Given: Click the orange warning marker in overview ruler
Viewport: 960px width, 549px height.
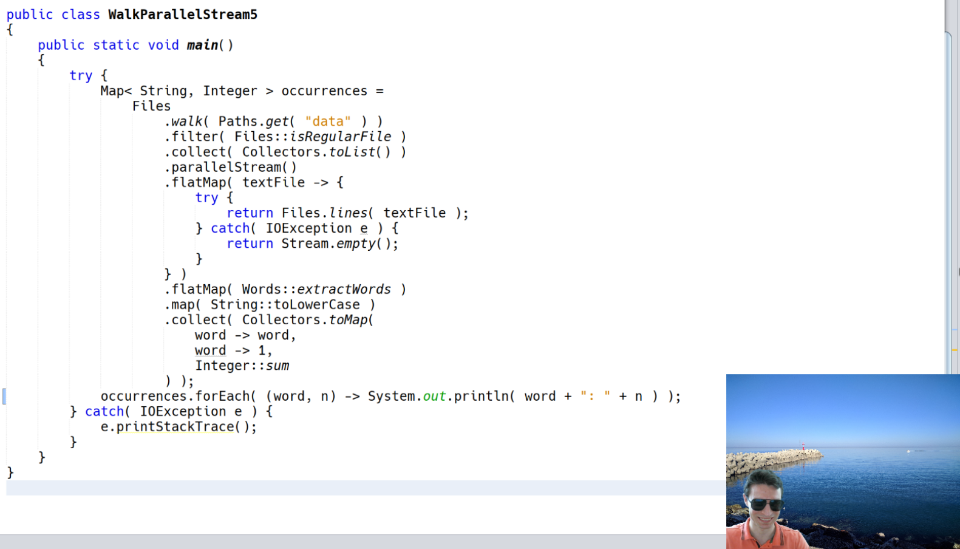Looking at the screenshot, I should click(x=955, y=350).
